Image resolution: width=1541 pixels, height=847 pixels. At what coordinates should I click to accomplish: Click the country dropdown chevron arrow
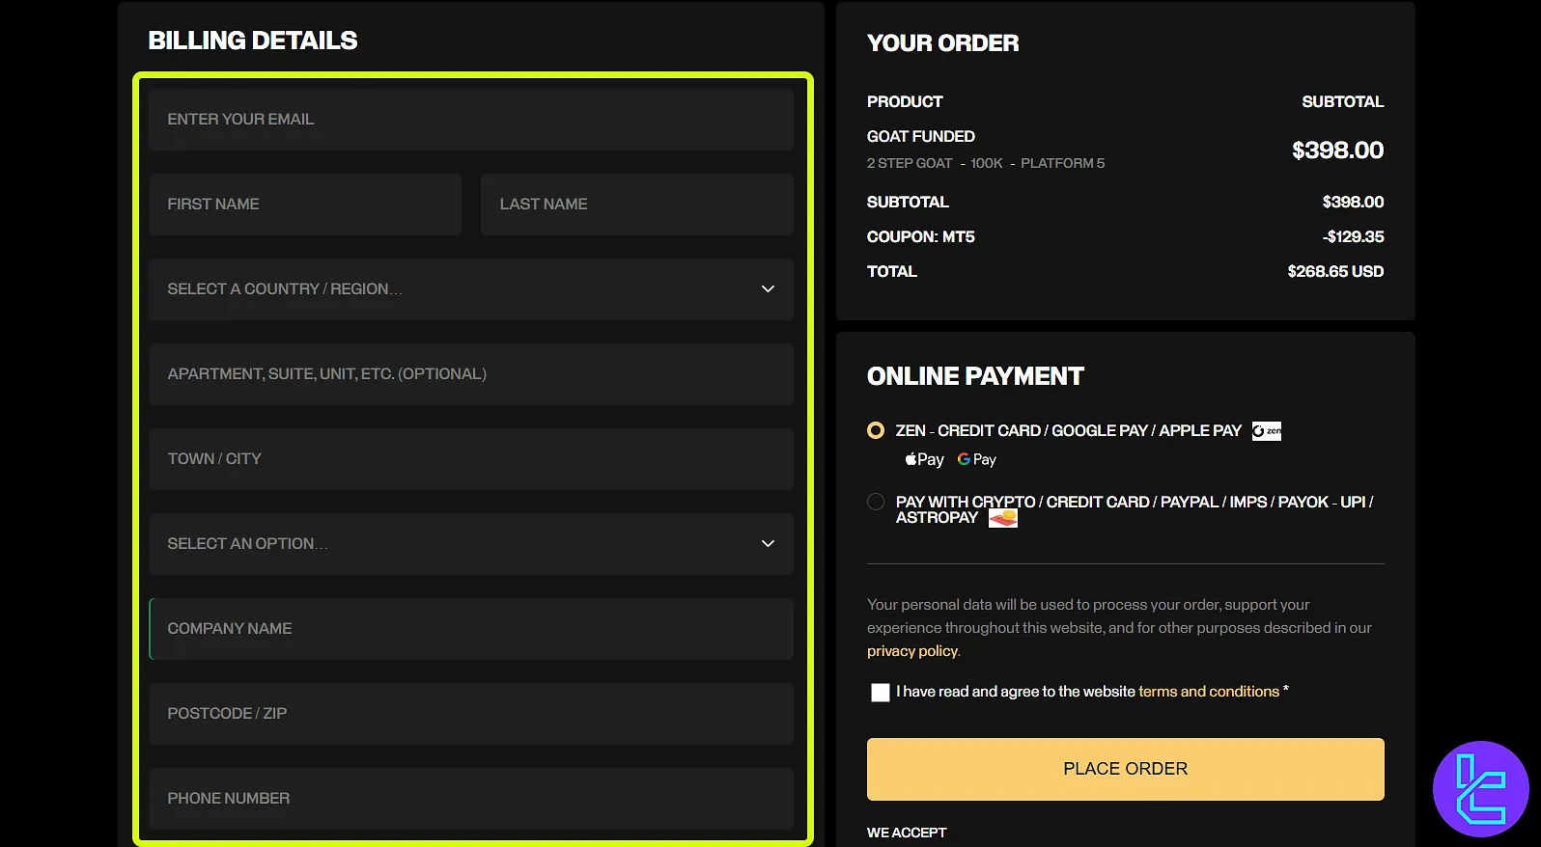(x=768, y=289)
